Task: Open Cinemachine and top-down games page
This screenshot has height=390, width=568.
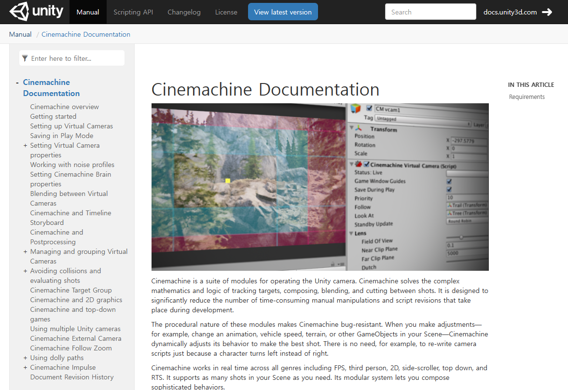Action: click(x=73, y=314)
